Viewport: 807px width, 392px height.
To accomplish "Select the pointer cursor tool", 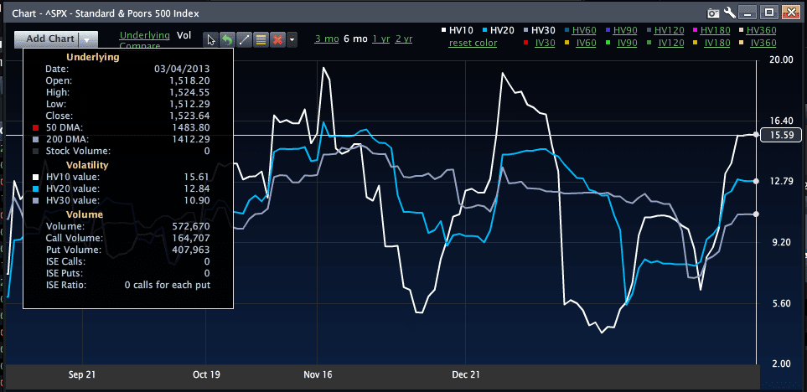I will coord(212,39).
